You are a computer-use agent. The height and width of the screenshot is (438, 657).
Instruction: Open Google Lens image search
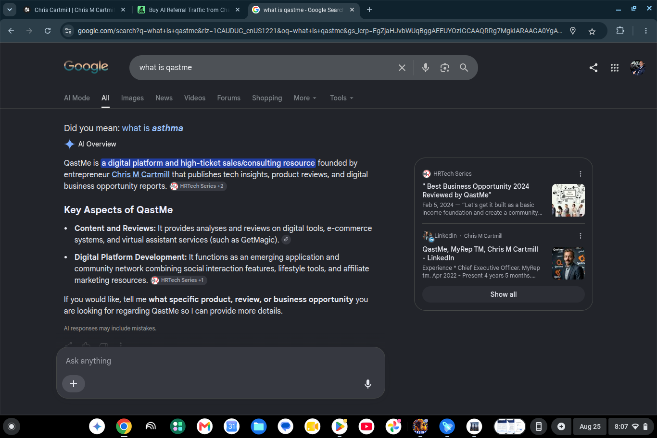[x=445, y=68]
